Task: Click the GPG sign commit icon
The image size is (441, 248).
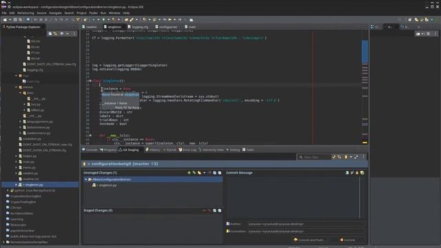Action: [x=357, y=173]
